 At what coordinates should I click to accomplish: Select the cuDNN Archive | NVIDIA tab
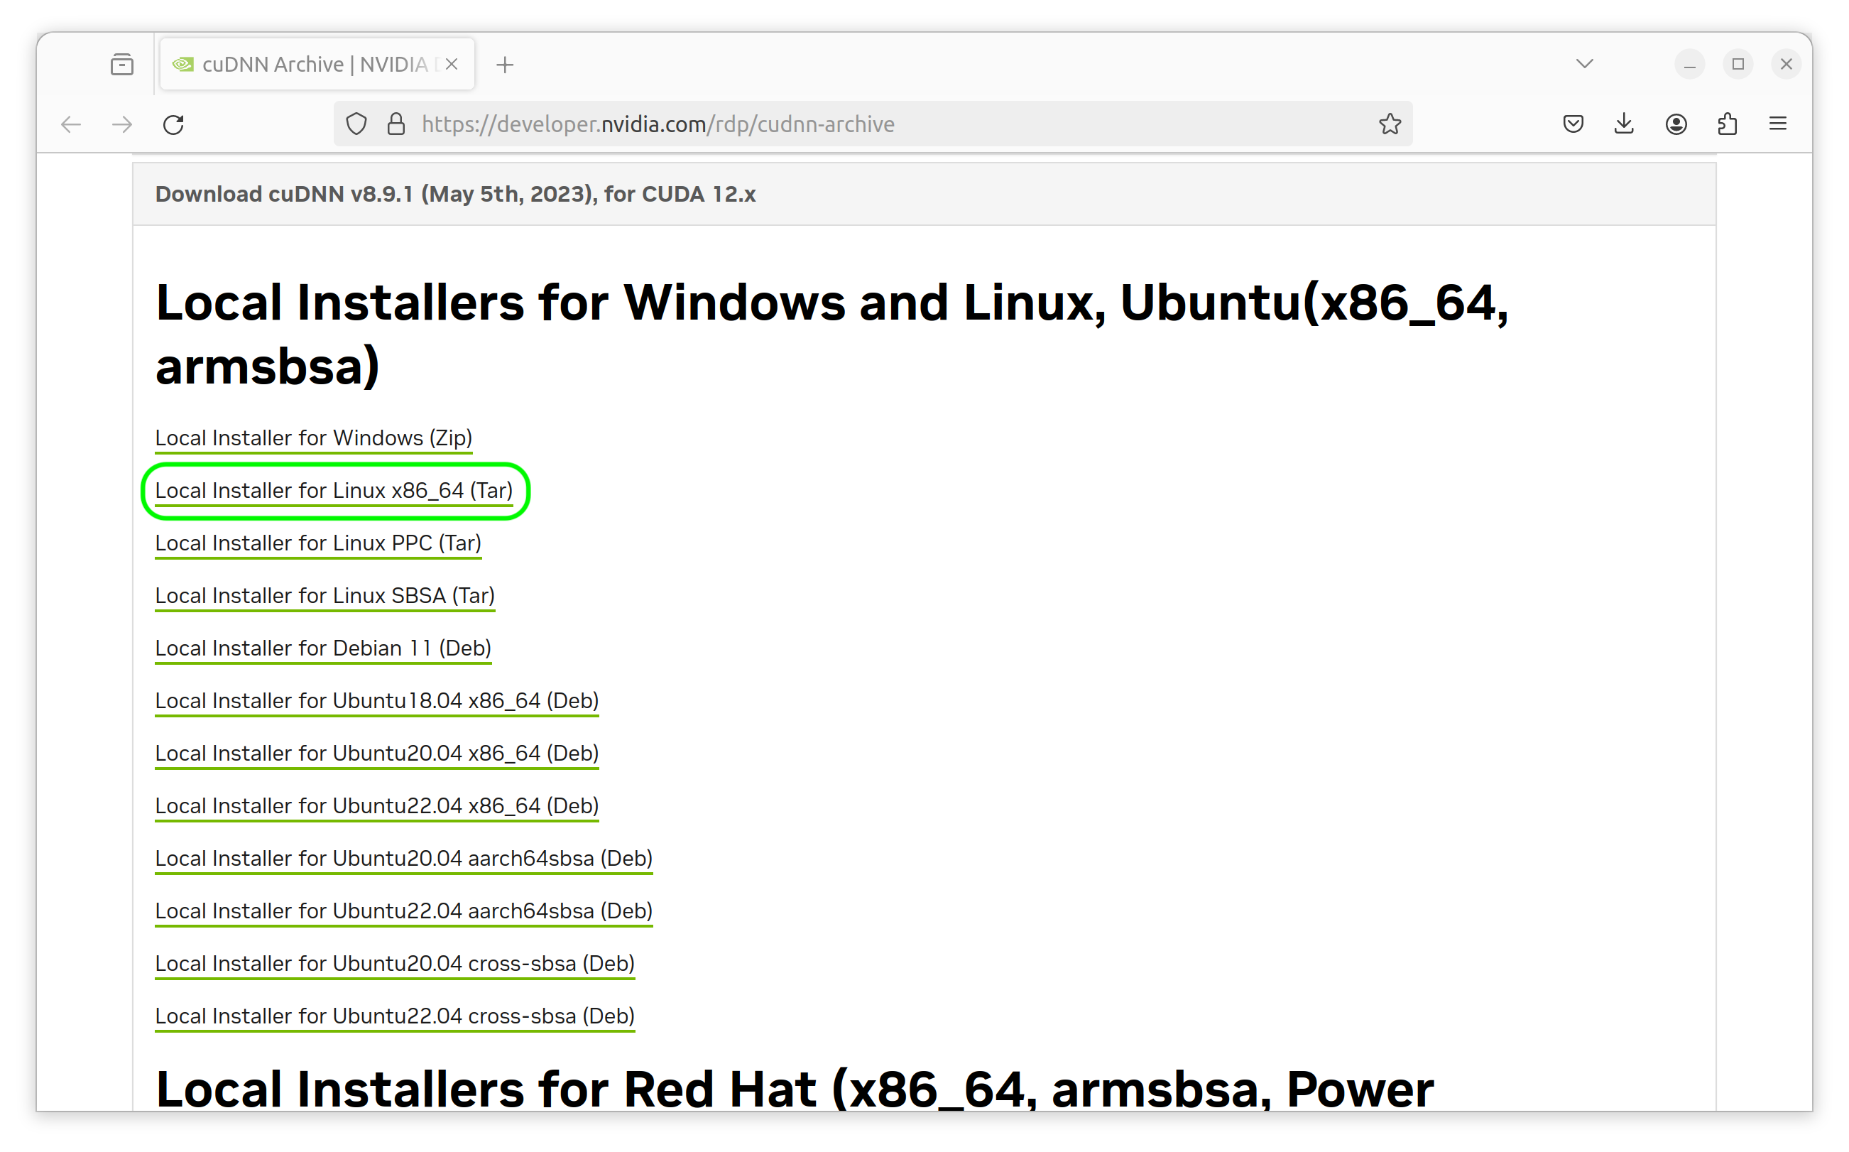tap(317, 64)
